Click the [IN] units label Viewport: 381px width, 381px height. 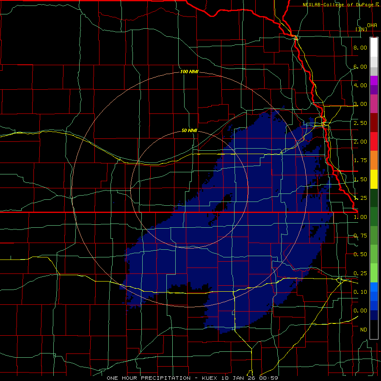[x=362, y=29]
